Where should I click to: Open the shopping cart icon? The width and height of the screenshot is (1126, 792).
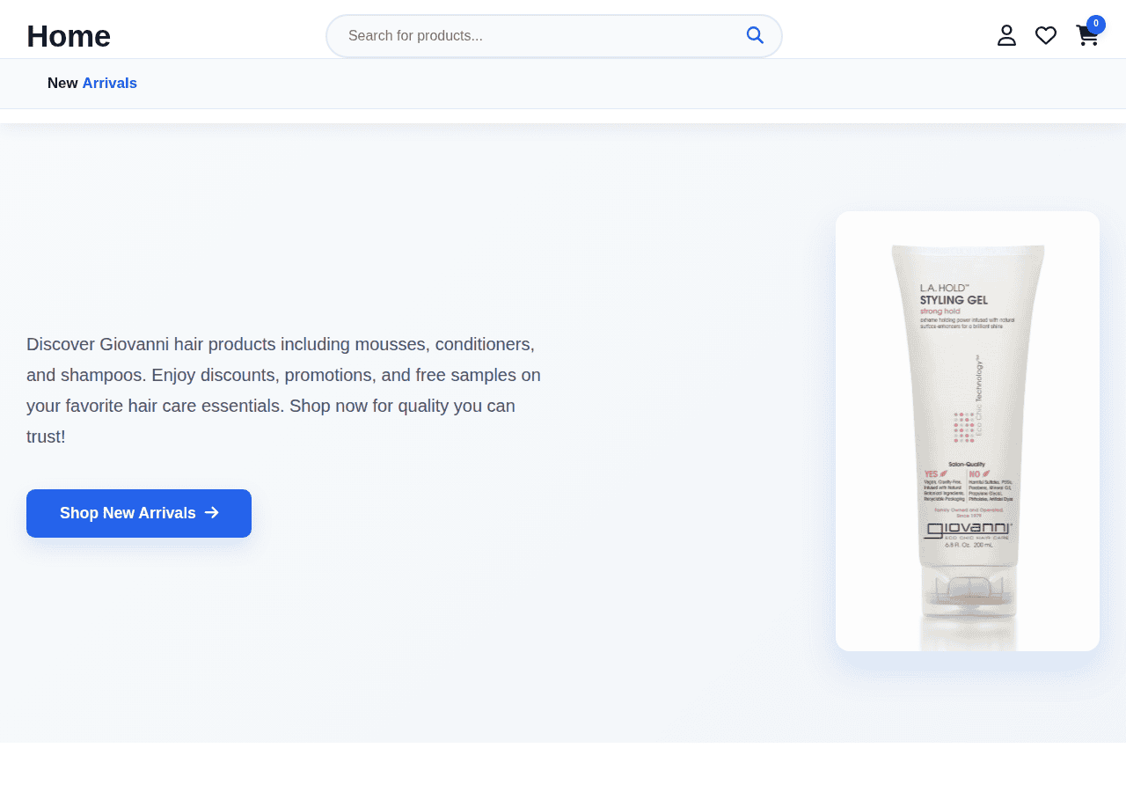tap(1087, 35)
